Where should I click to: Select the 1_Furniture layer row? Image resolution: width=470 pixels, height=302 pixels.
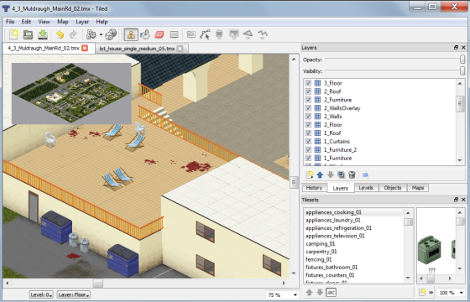click(x=379, y=158)
